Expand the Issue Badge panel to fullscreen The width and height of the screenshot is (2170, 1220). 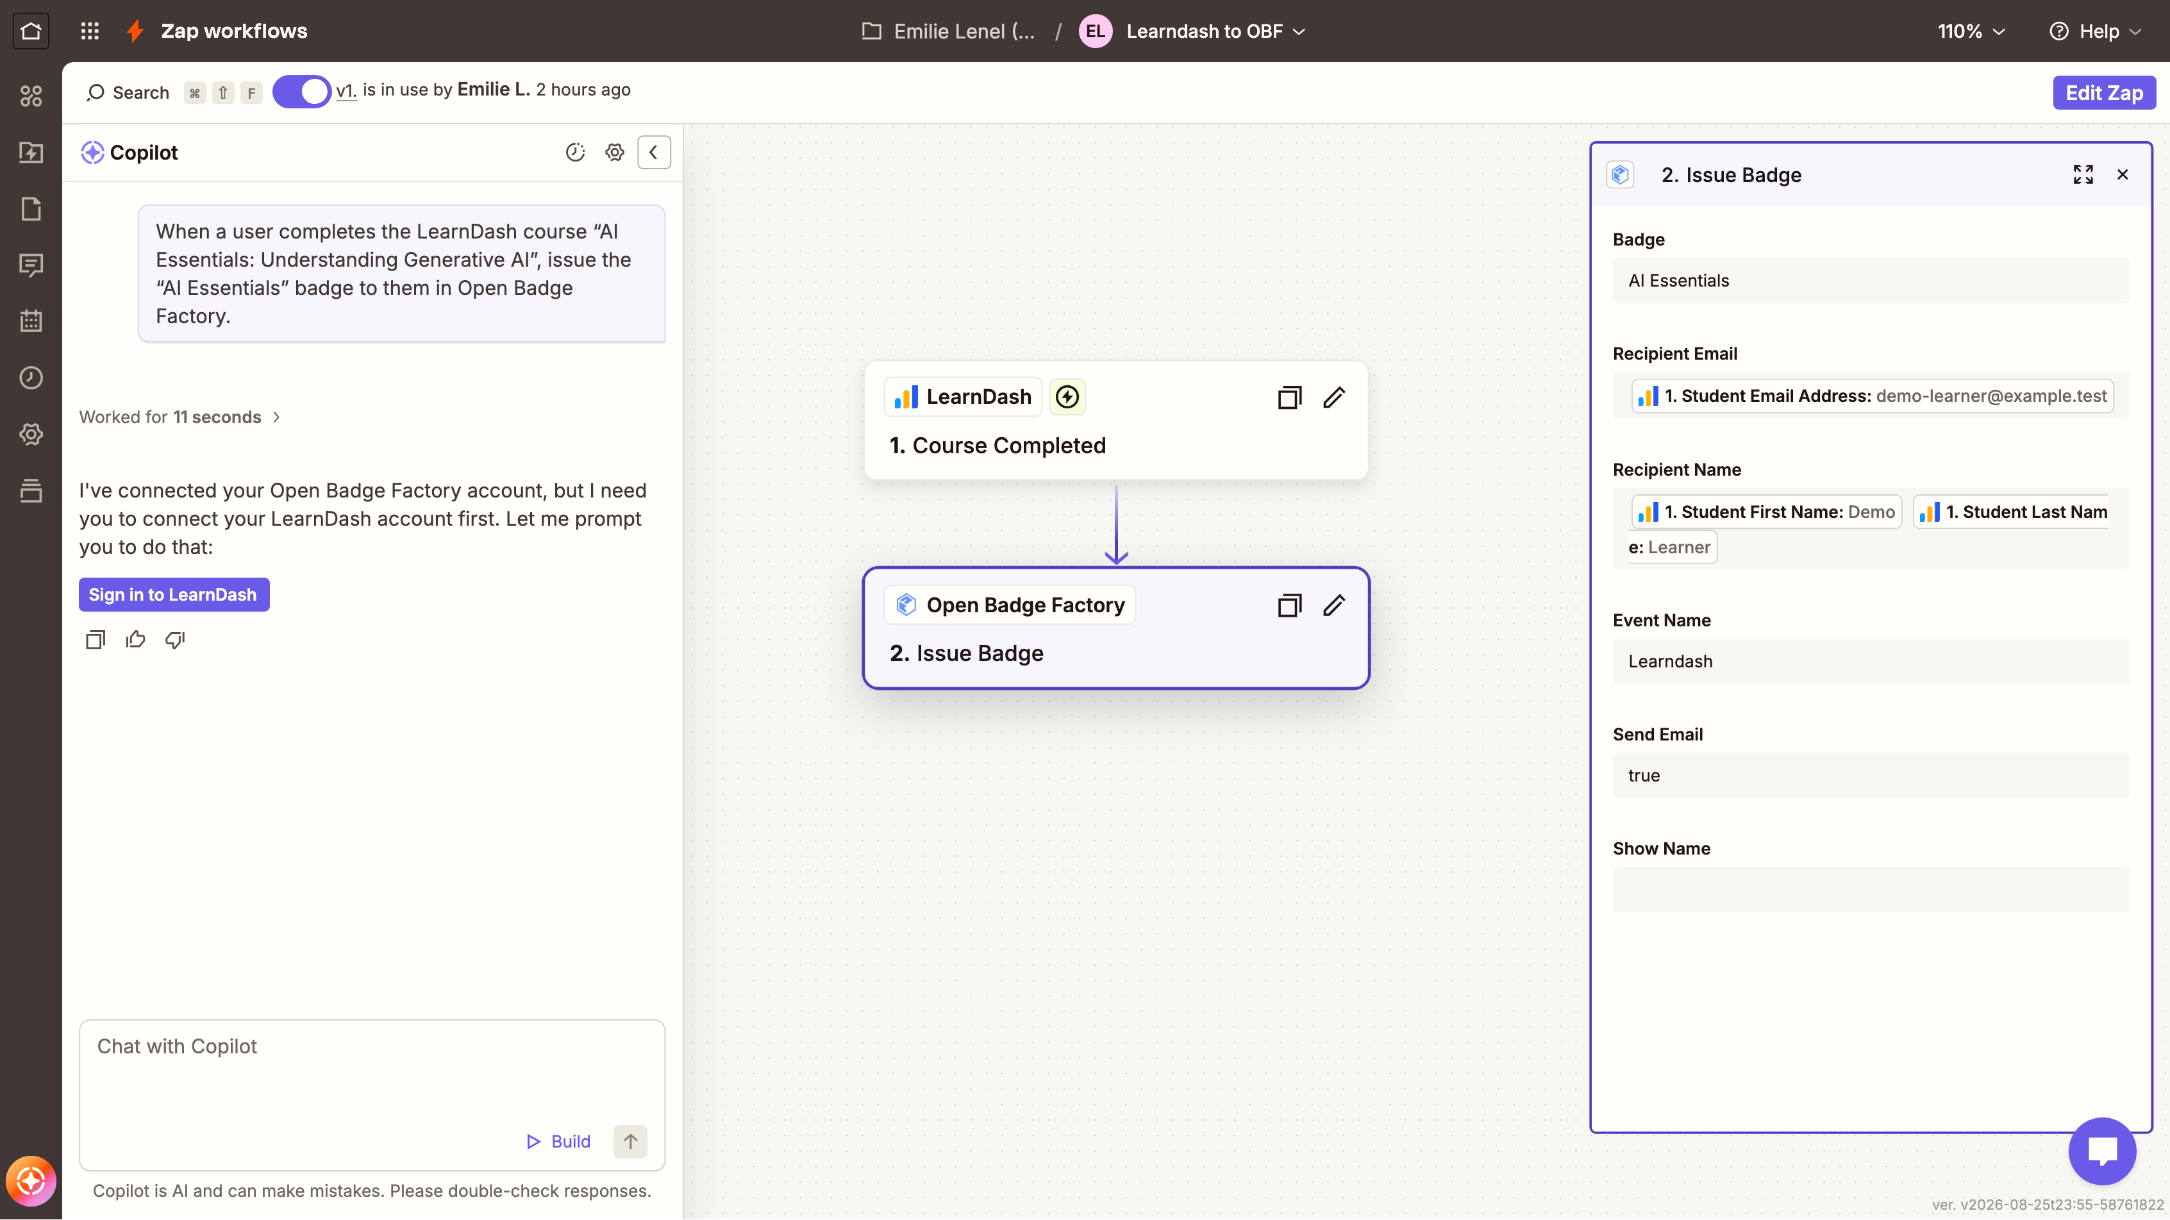point(2083,174)
